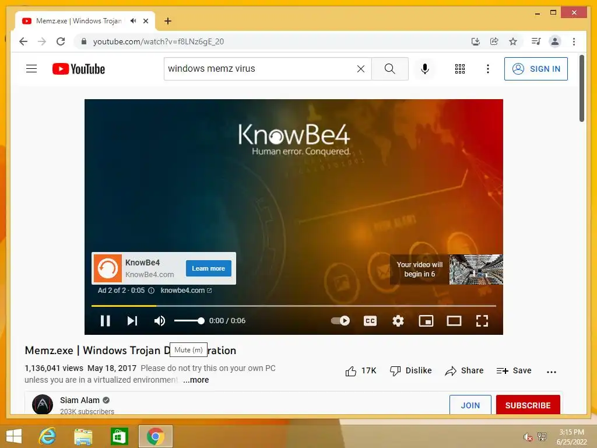This screenshot has width=597, height=448.
Task: Click the Dislike button
Action: click(411, 370)
